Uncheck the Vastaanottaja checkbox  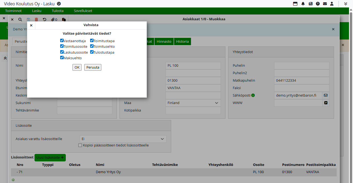[x=62, y=41]
